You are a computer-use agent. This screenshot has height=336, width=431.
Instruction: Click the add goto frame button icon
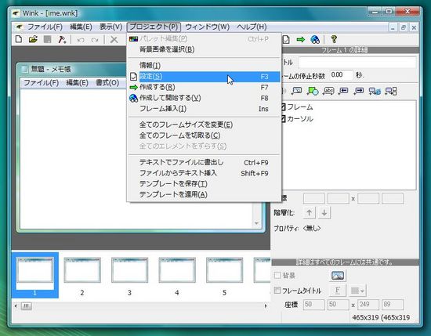[x=391, y=91]
